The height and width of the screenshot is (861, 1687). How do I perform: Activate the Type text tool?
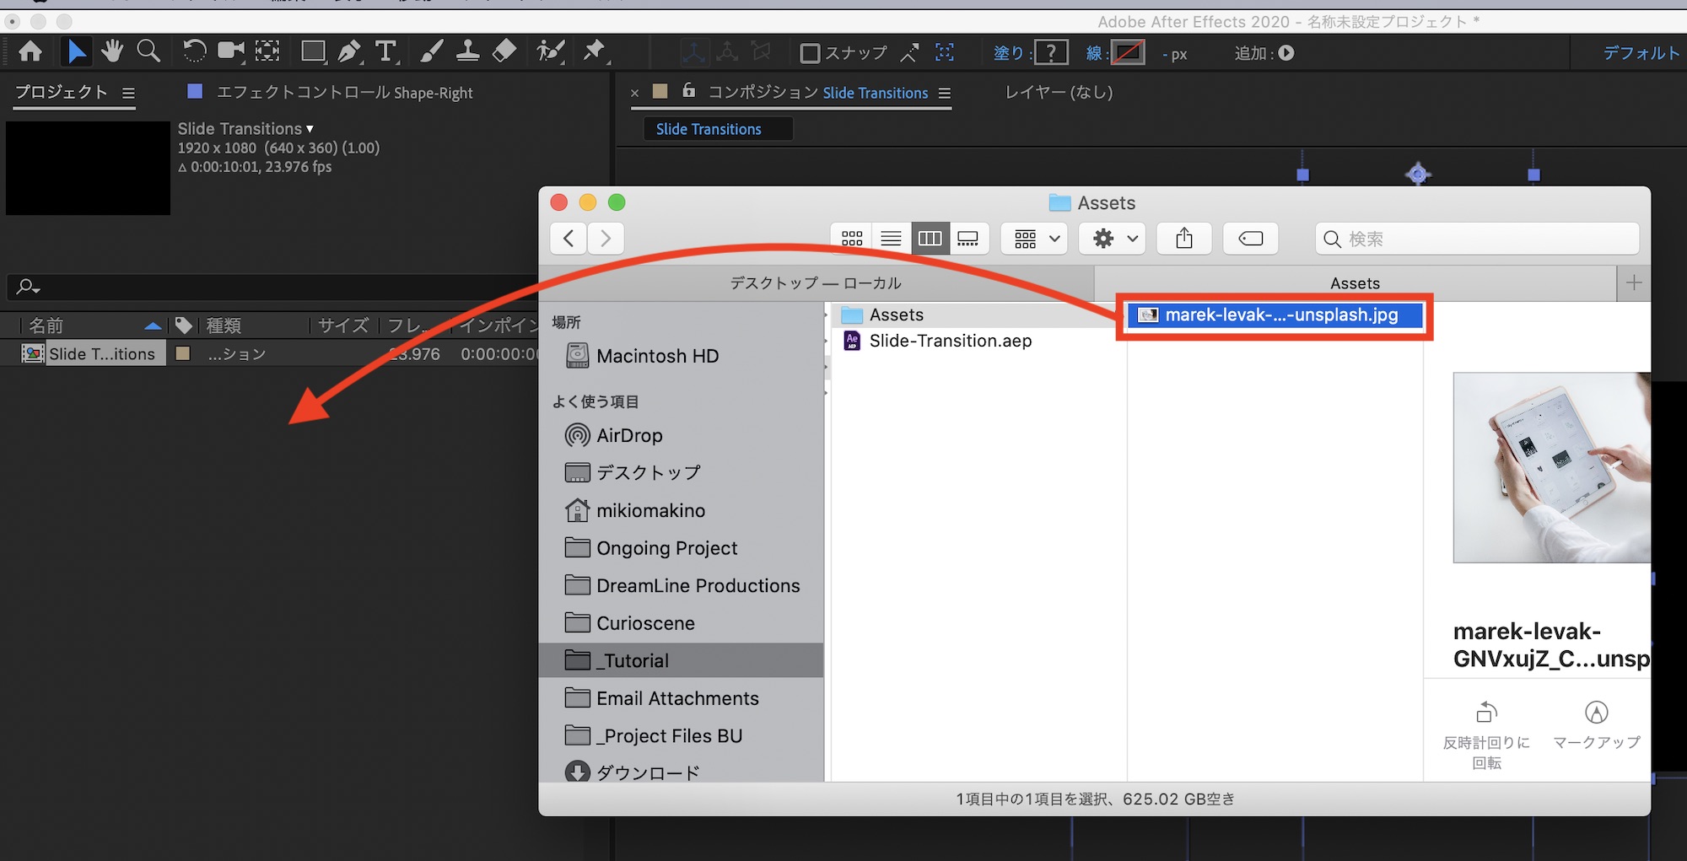tap(385, 52)
